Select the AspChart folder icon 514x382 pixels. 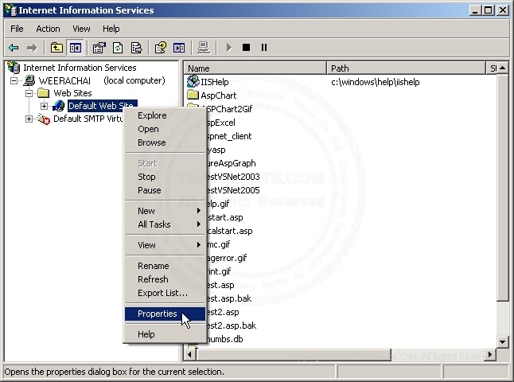(193, 95)
